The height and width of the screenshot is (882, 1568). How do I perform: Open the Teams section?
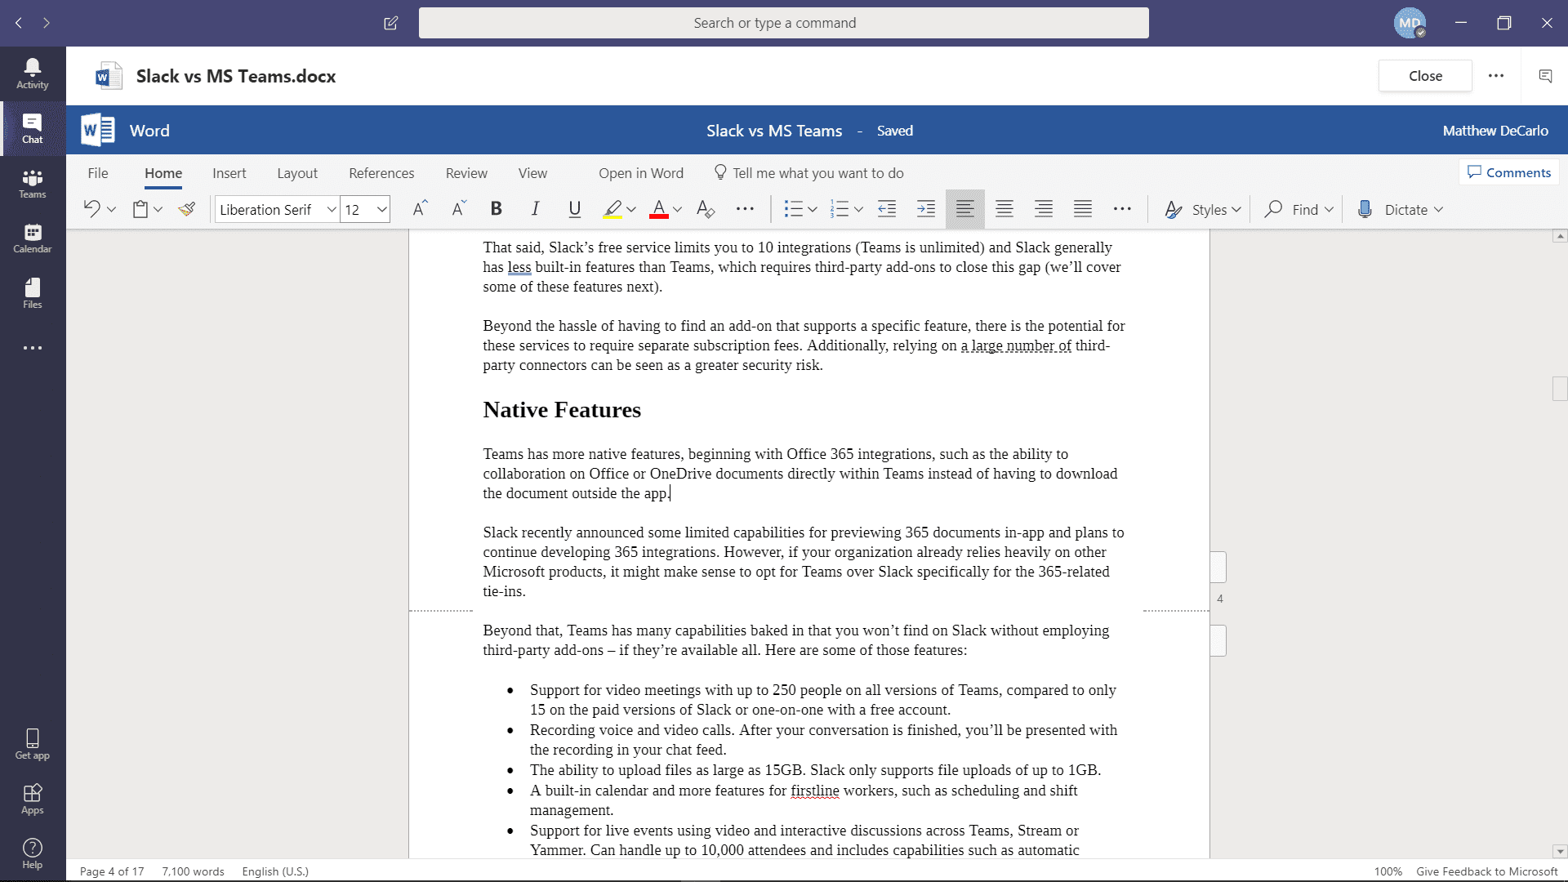click(33, 184)
